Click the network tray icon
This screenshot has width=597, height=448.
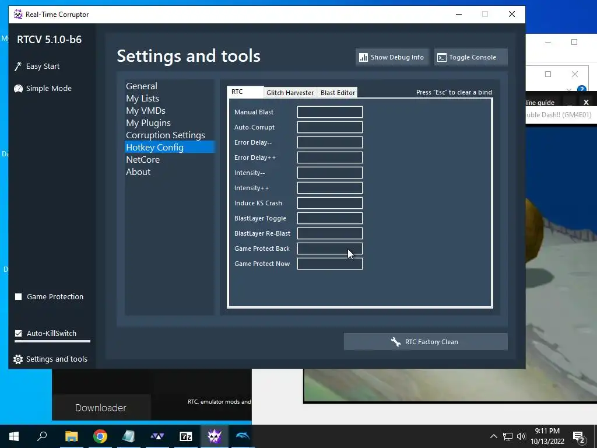coord(508,436)
